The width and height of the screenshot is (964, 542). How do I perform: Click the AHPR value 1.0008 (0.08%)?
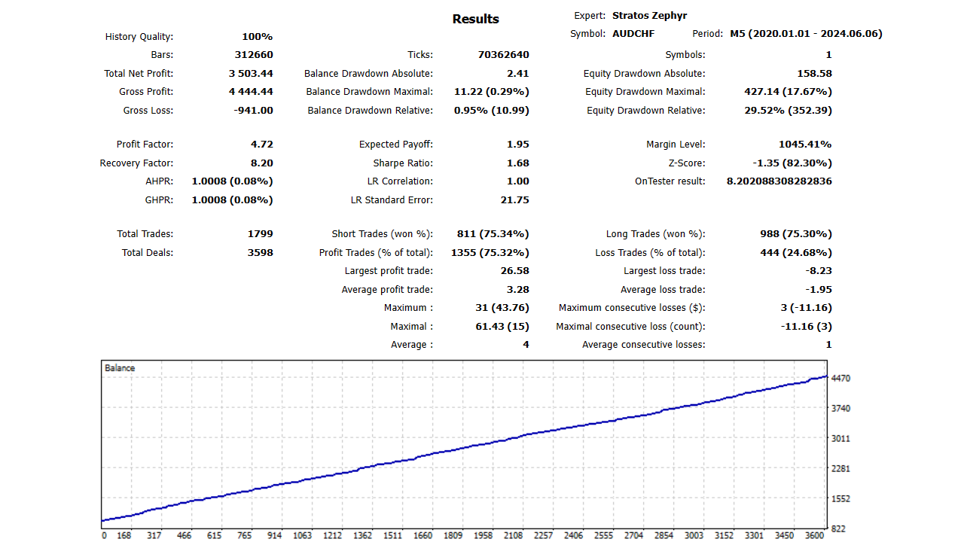point(233,181)
